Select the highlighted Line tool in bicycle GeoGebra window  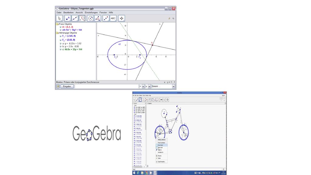tap(140, 100)
